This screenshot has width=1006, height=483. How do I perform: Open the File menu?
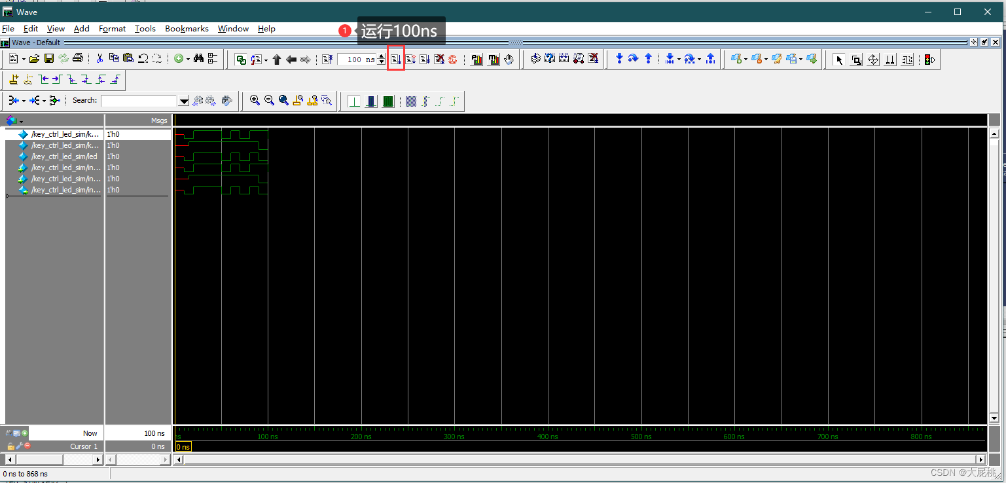click(8, 29)
